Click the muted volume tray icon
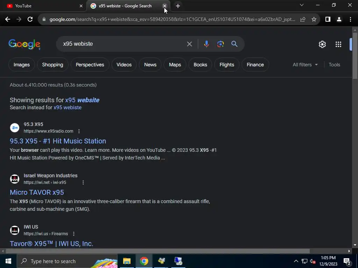This screenshot has width=358, height=268. 313,261
